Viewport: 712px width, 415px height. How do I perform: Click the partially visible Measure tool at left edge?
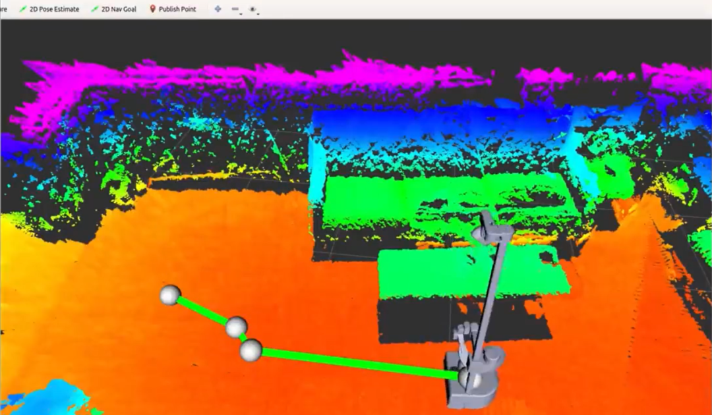[x=3, y=9]
